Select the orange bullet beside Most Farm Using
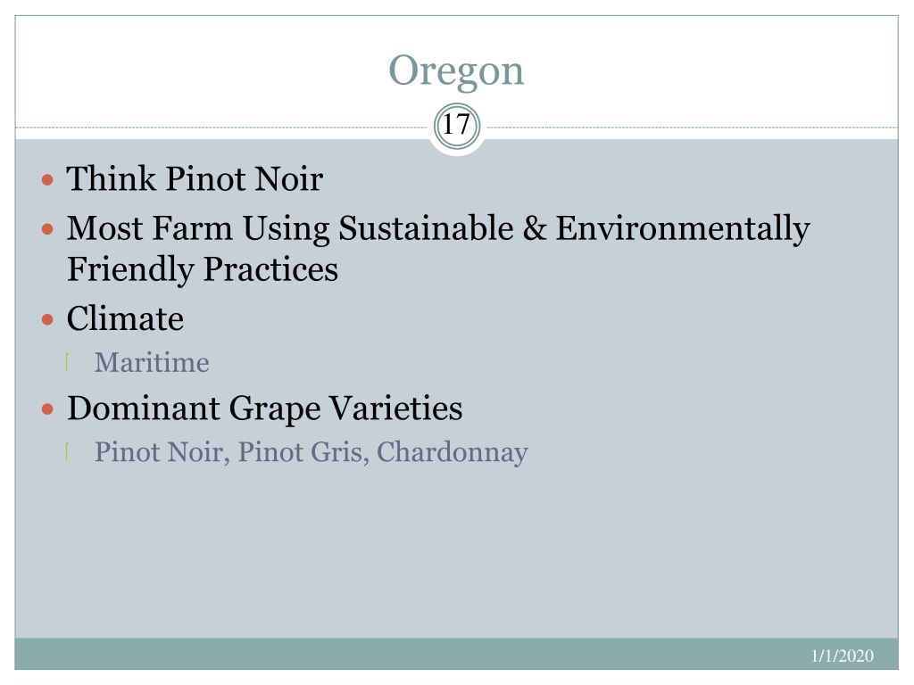 pyautogui.click(x=48, y=229)
